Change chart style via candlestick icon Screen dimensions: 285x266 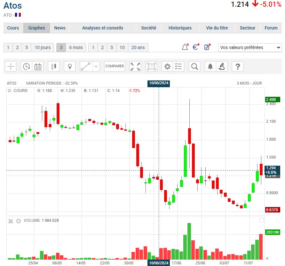click(x=54, y=66)
